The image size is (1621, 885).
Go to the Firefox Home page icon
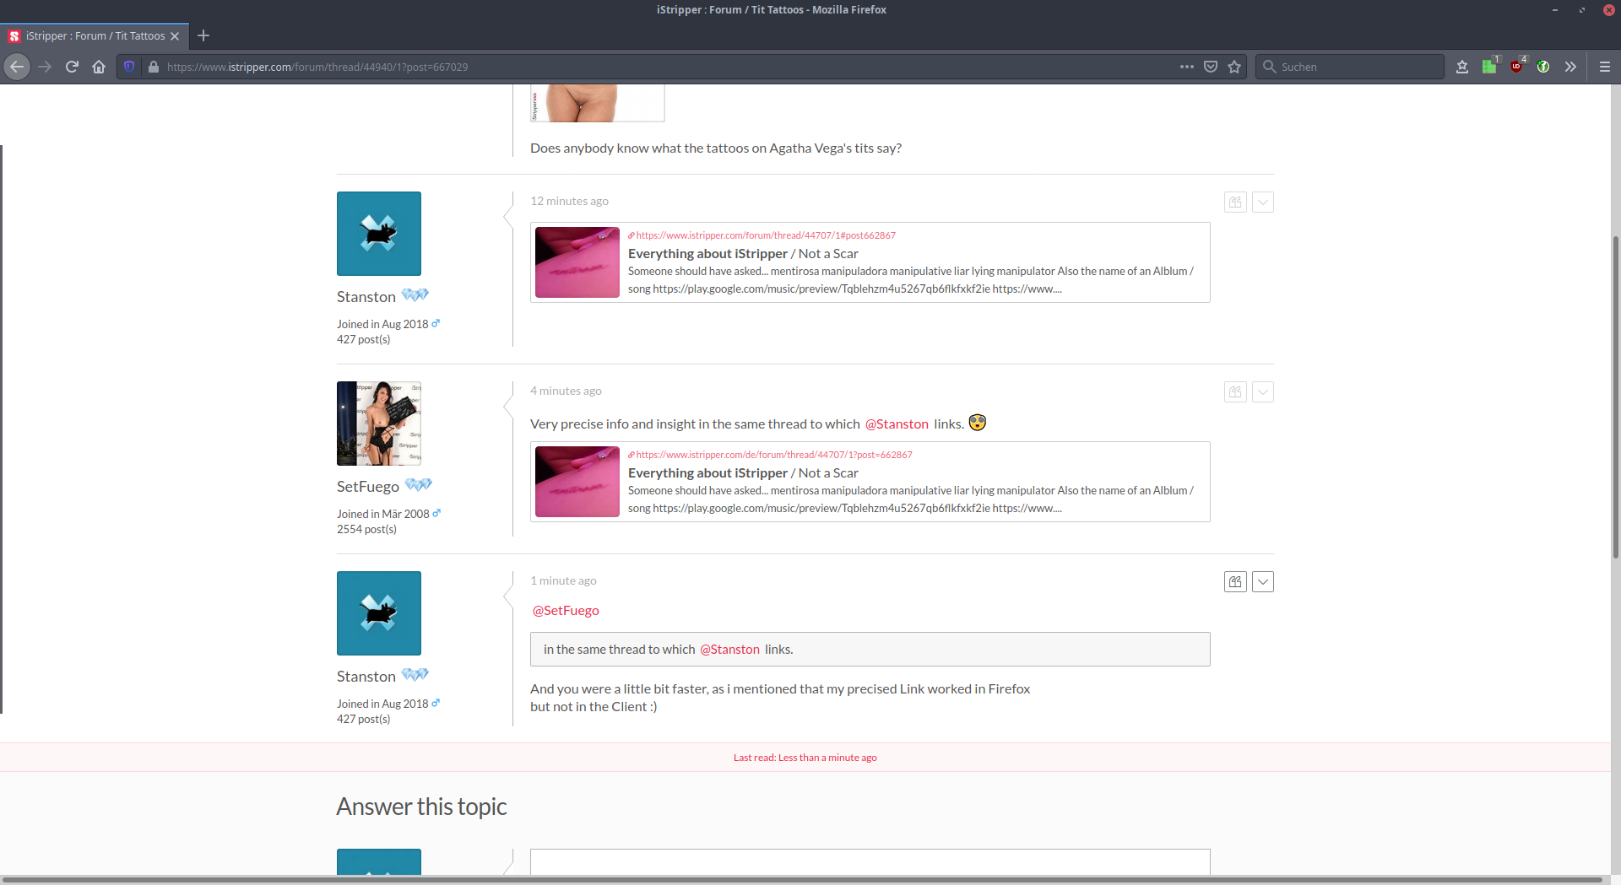[99, 67]
